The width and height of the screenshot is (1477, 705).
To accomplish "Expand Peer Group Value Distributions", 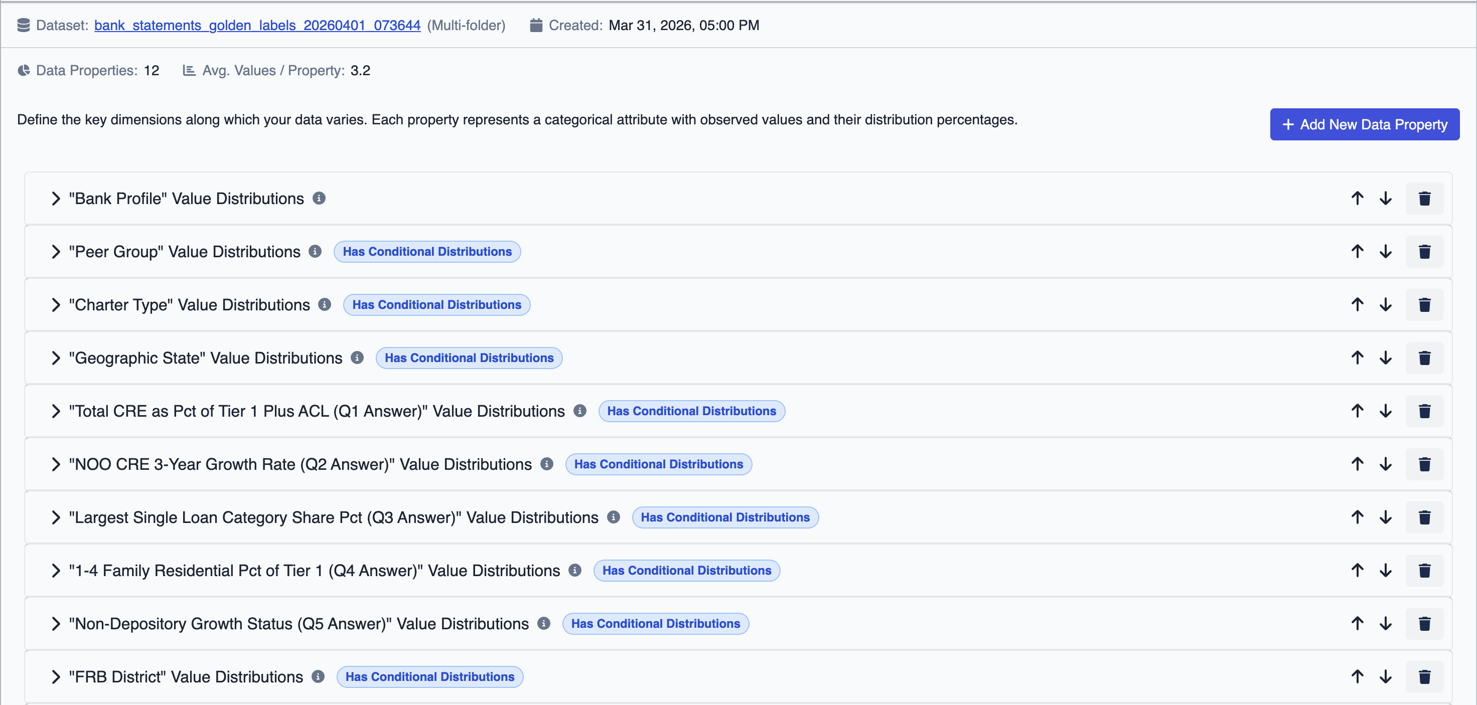I will 56,252.
